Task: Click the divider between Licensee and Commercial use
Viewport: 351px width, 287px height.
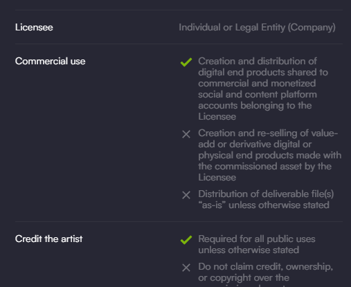Action: 179,44
